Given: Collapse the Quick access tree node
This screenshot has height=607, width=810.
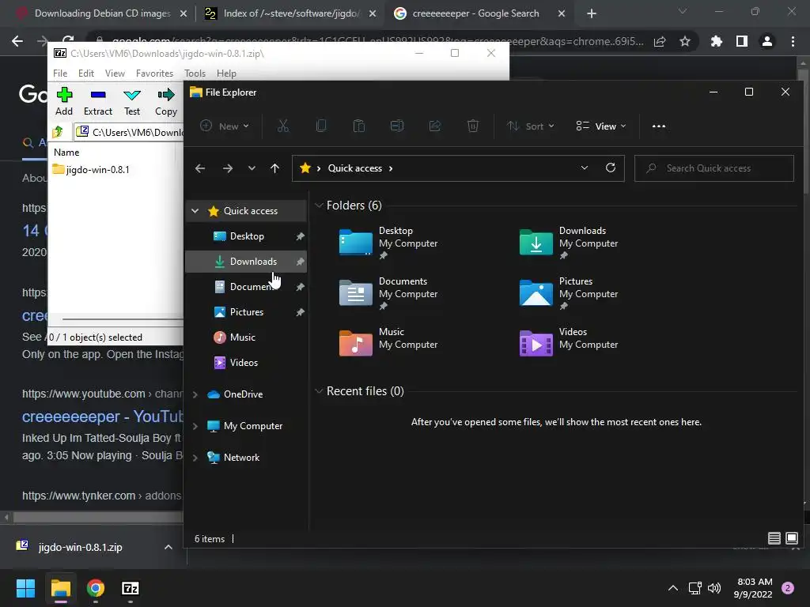Looking at the screenshot, I should coord(195,210).
